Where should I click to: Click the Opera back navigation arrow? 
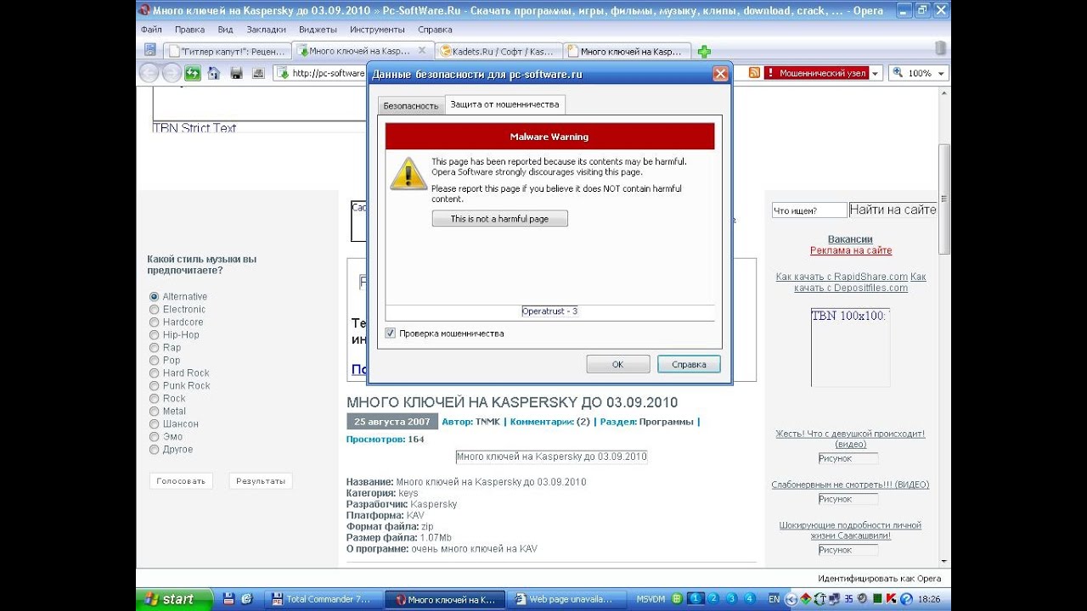point(149,73)
